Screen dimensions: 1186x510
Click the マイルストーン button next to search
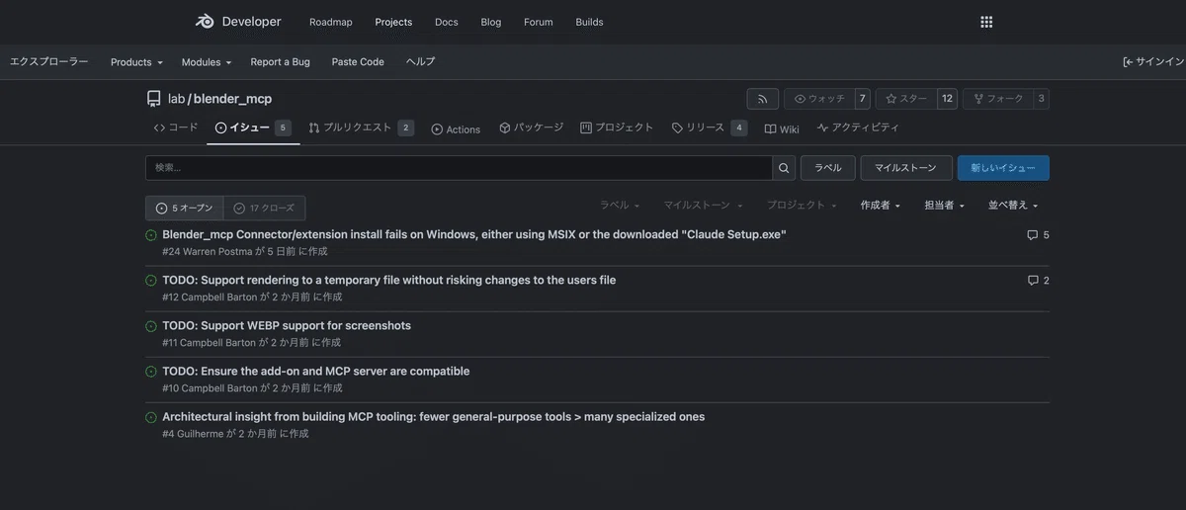coord(905,168)
